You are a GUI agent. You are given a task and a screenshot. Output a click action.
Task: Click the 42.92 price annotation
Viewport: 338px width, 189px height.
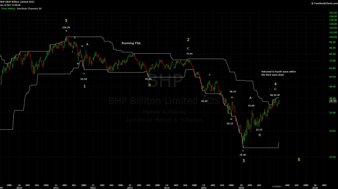click(x=204, y=101)
